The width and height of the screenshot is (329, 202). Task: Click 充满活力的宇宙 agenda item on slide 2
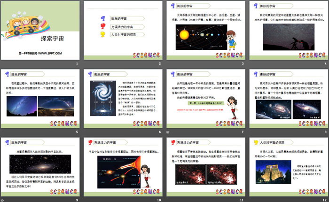[127, 27]
